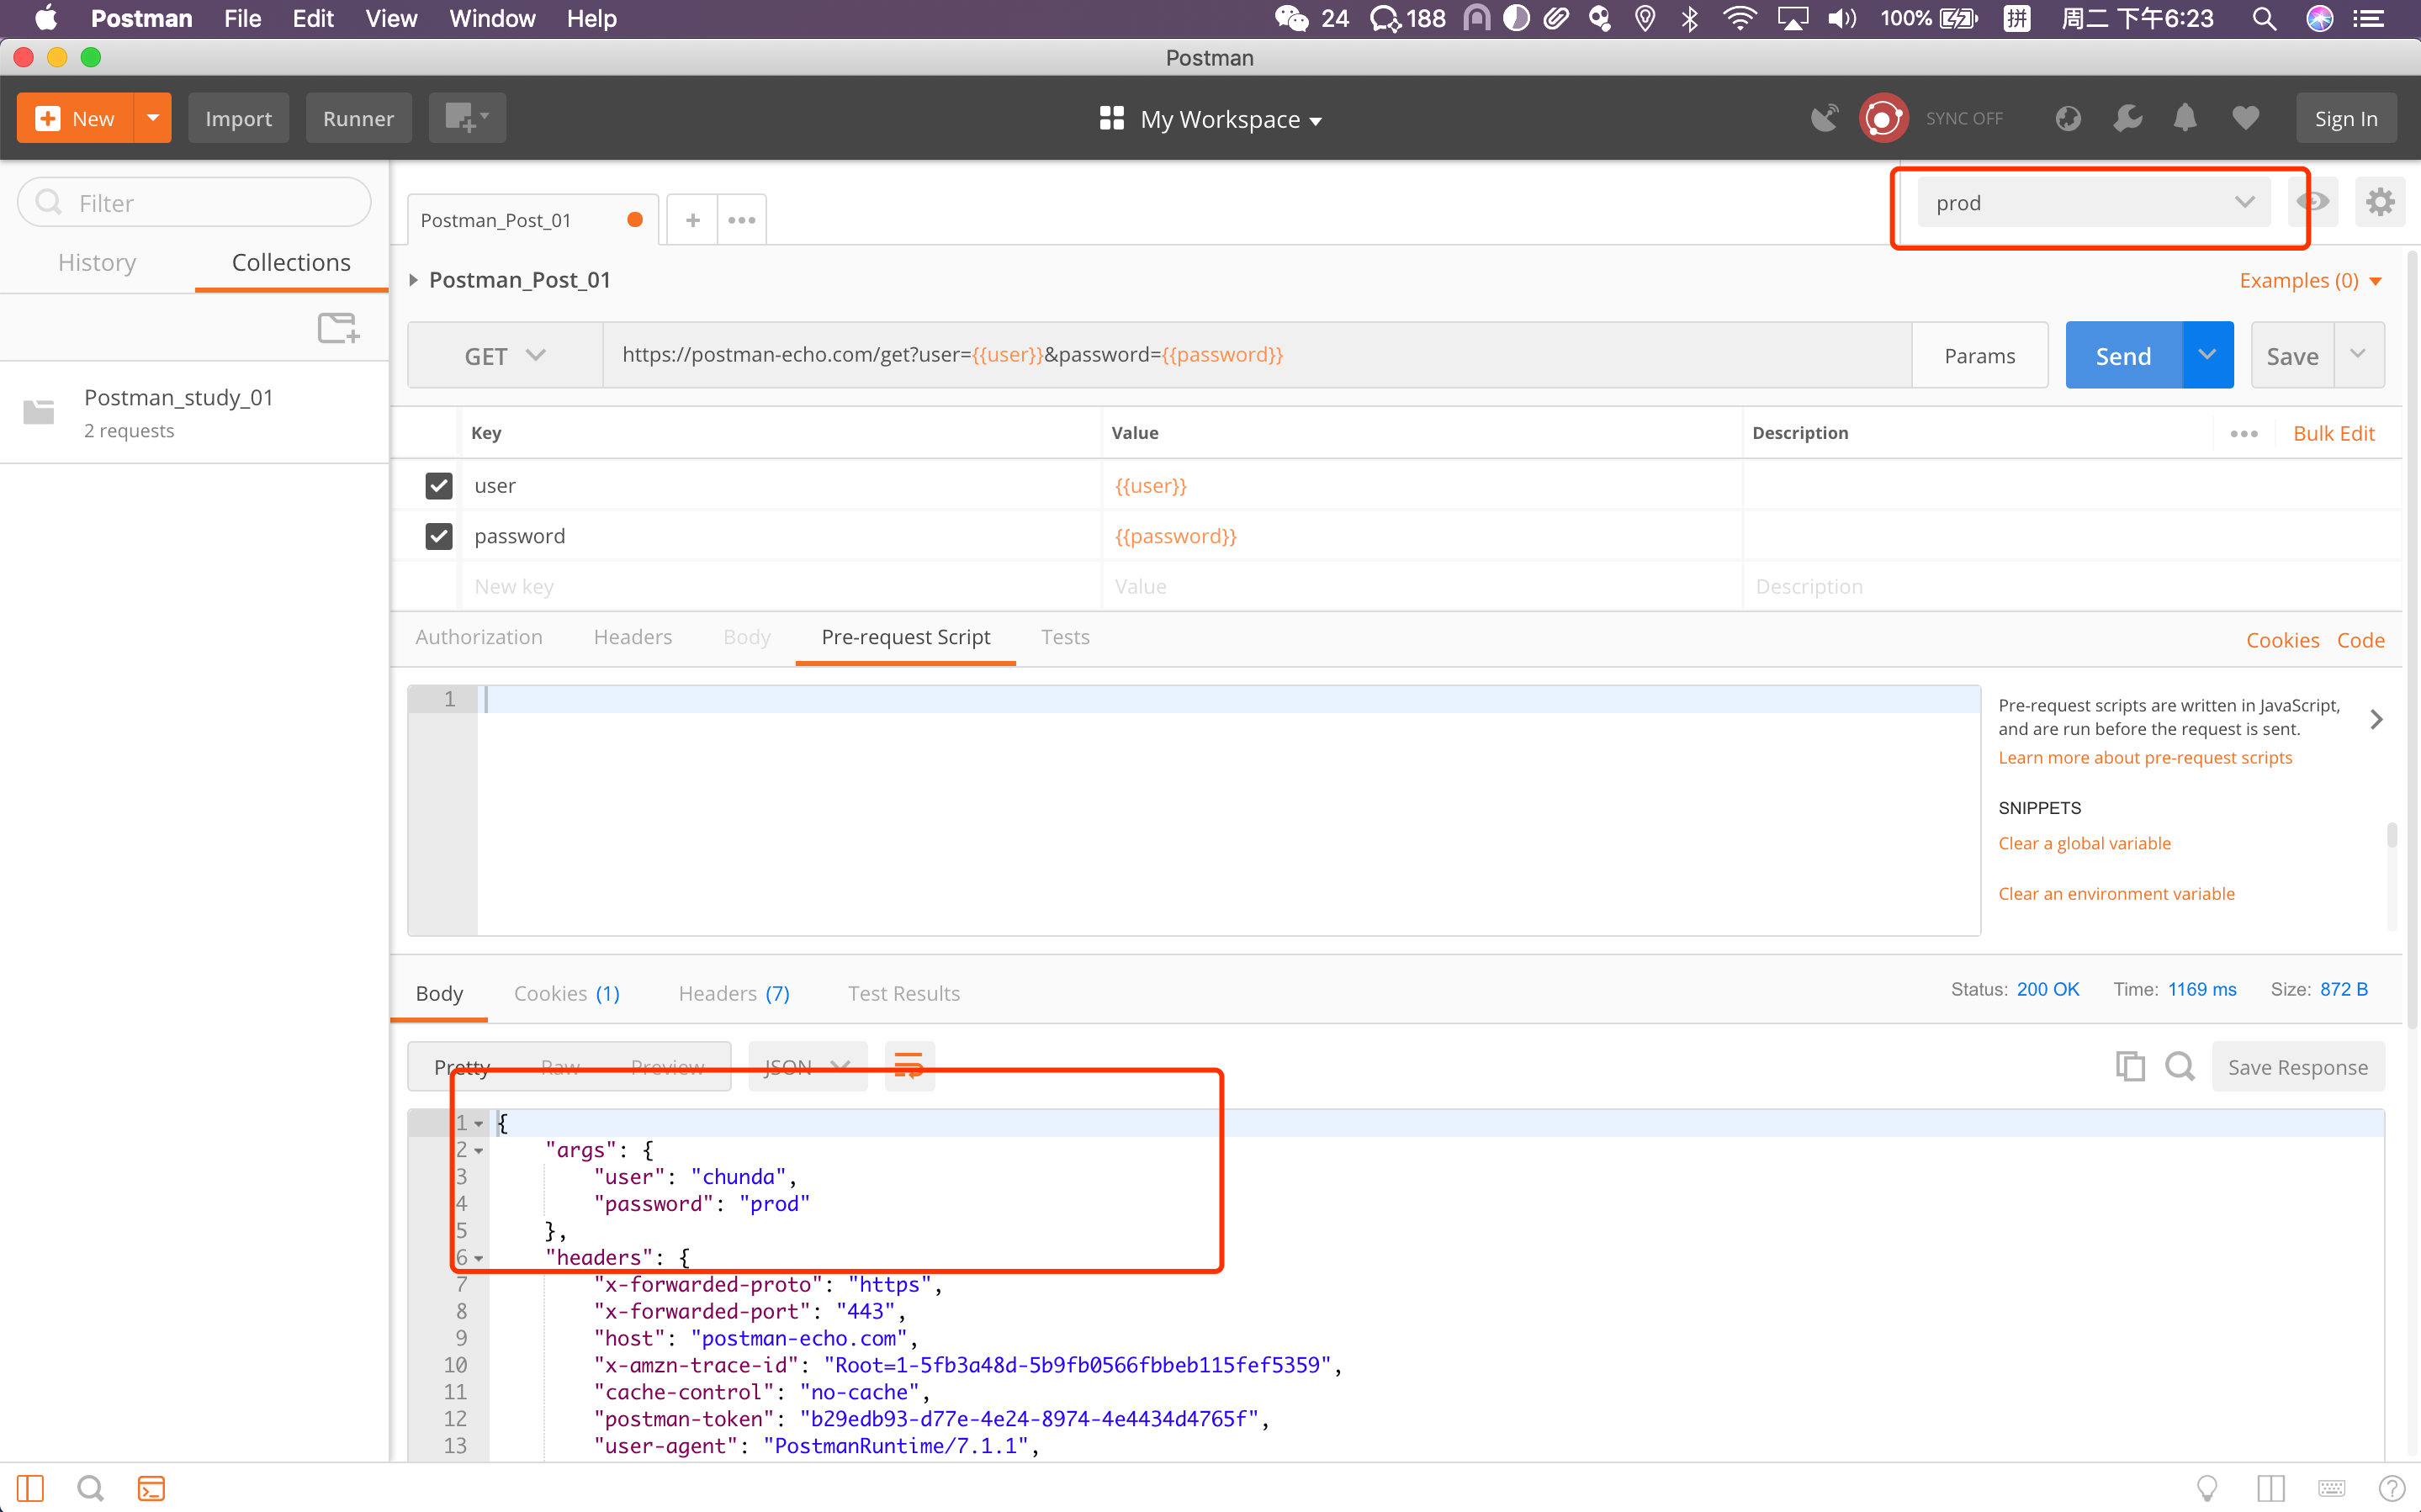This screenshot has height=1512, width=2421.
Task: Click the proxy capture satellite icon
Action: pos(1824,119)
